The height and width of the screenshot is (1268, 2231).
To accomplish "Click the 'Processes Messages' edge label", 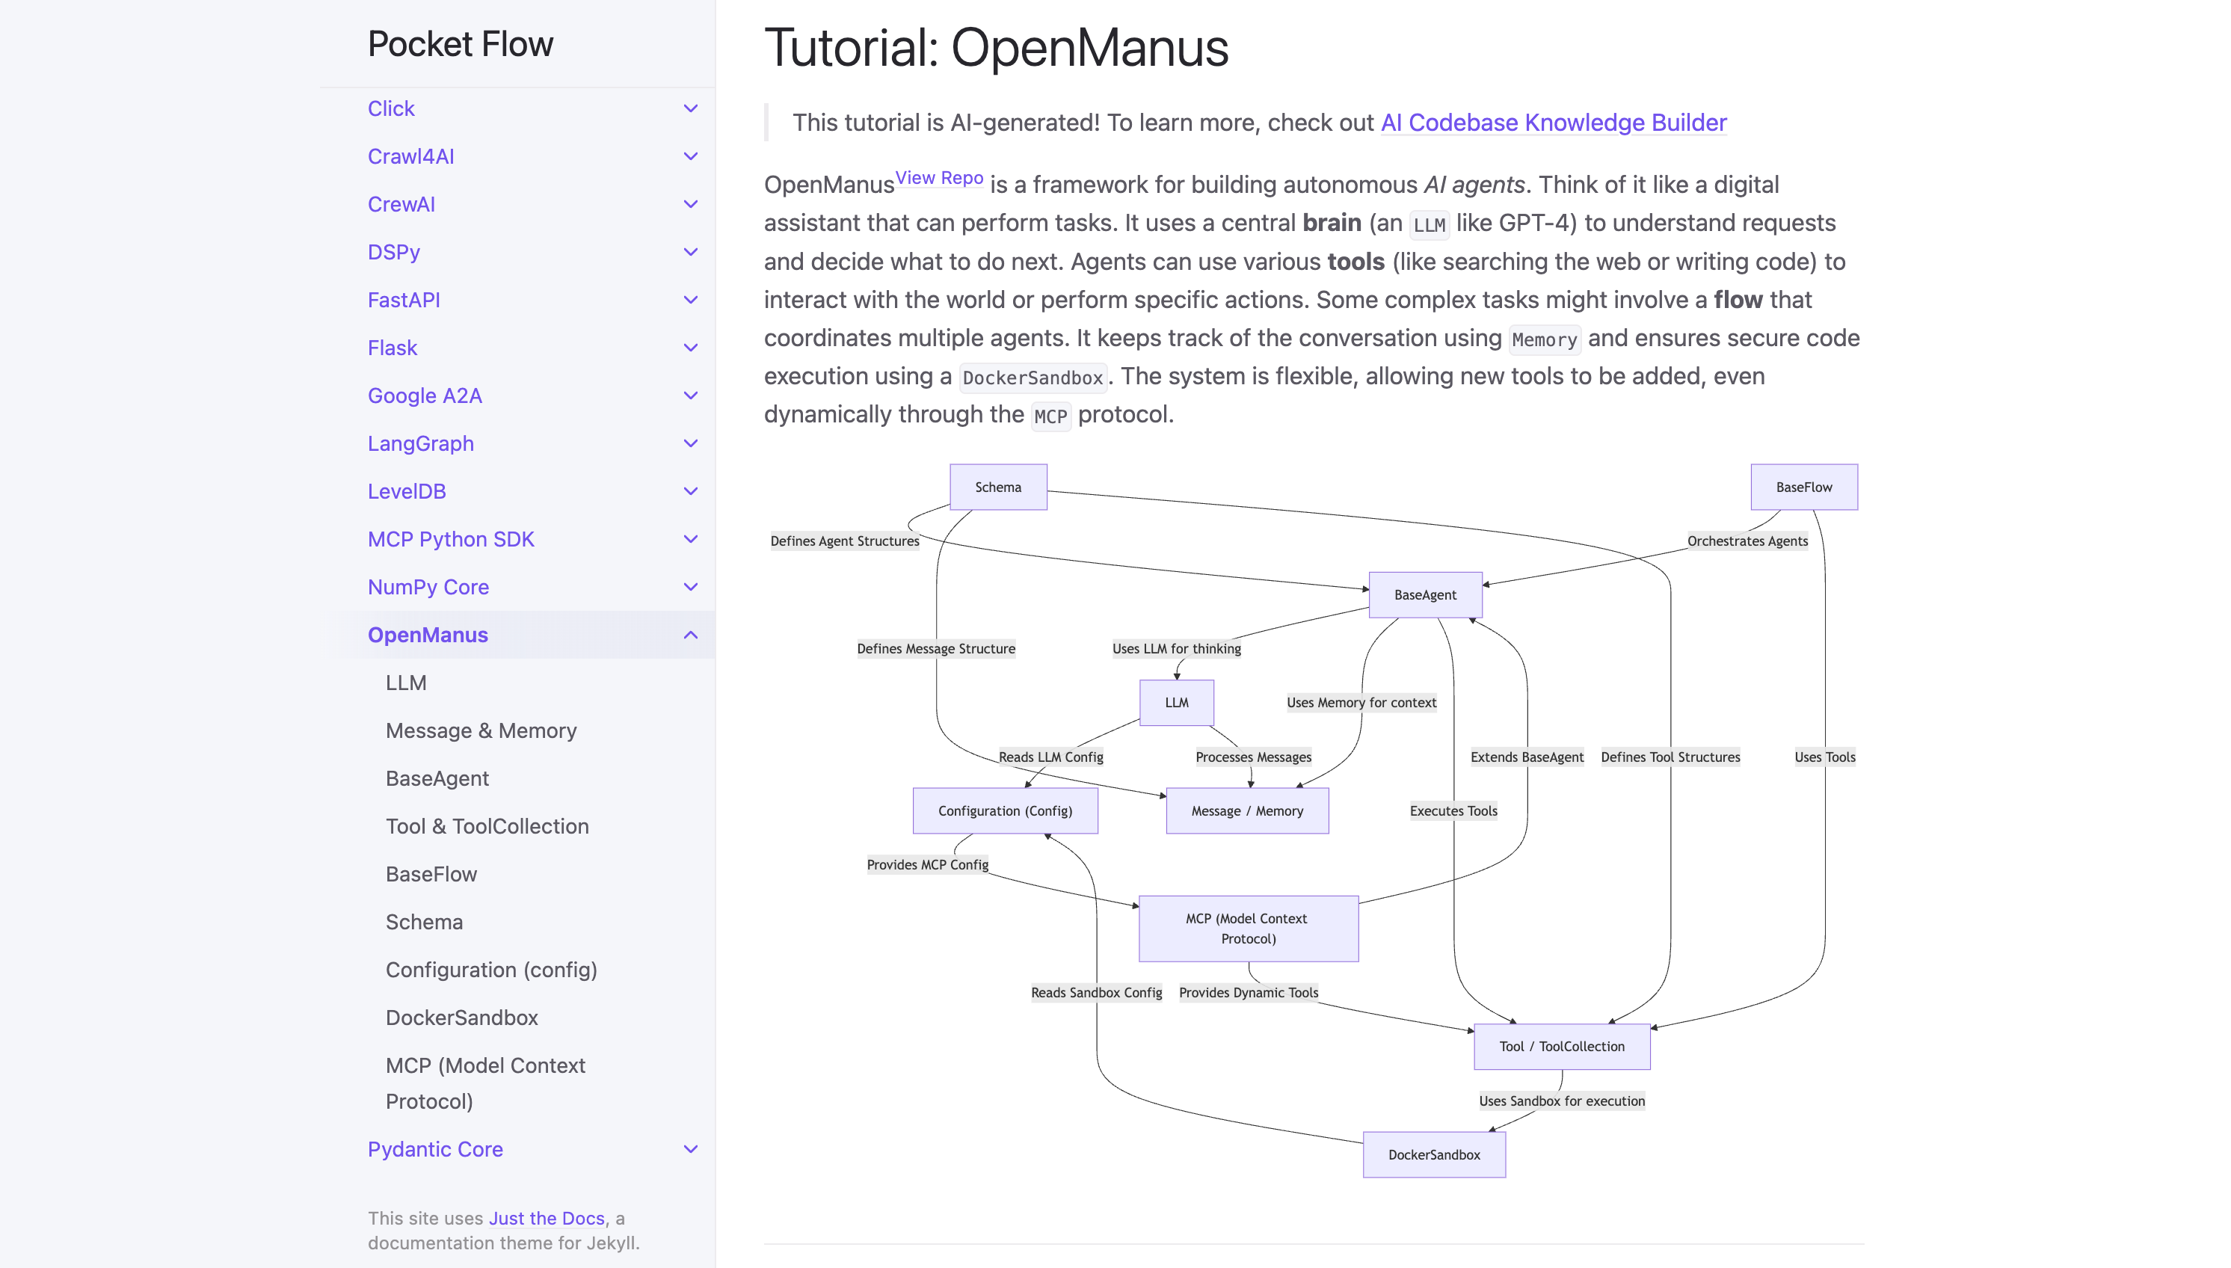I will pyautogui.click(x=1253, y=757).
